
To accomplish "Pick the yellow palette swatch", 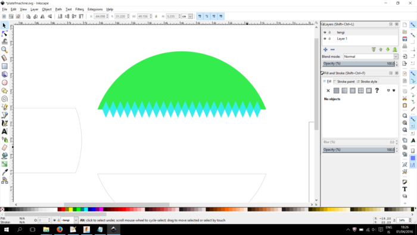I will click(x=71, y=209).
